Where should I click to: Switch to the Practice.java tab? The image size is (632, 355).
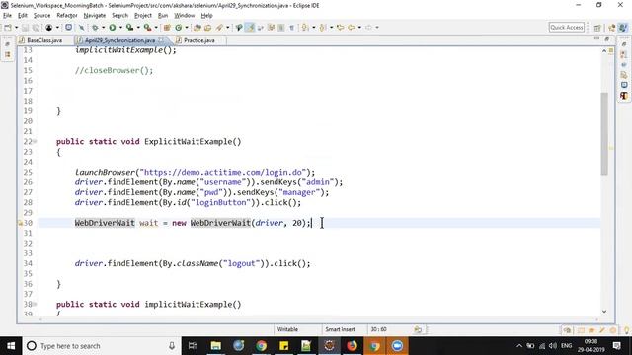[x=199, y=40]
